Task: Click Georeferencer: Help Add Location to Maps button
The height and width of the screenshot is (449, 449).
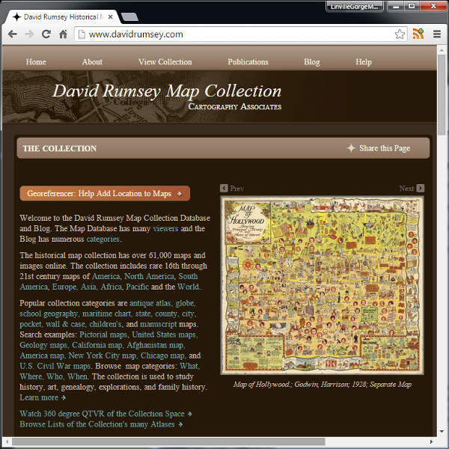Action: click(105, 193)
